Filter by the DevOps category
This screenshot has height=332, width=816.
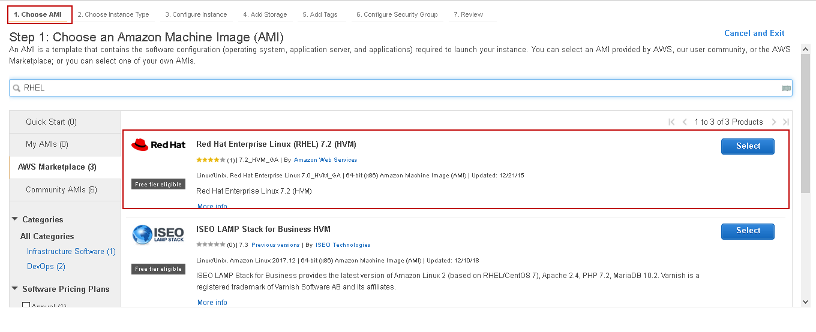(x=46, y=267)
